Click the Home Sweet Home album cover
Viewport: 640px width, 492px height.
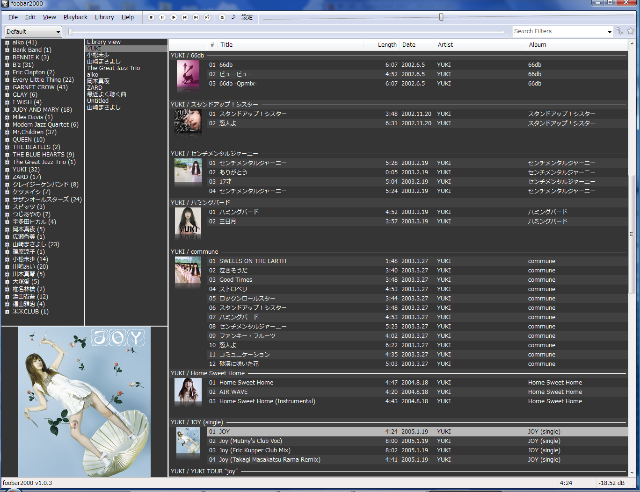click(x=188, y=391)
